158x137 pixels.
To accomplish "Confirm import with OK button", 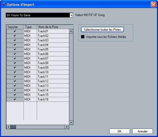I will pyautogui.click(x=120, y=131).
